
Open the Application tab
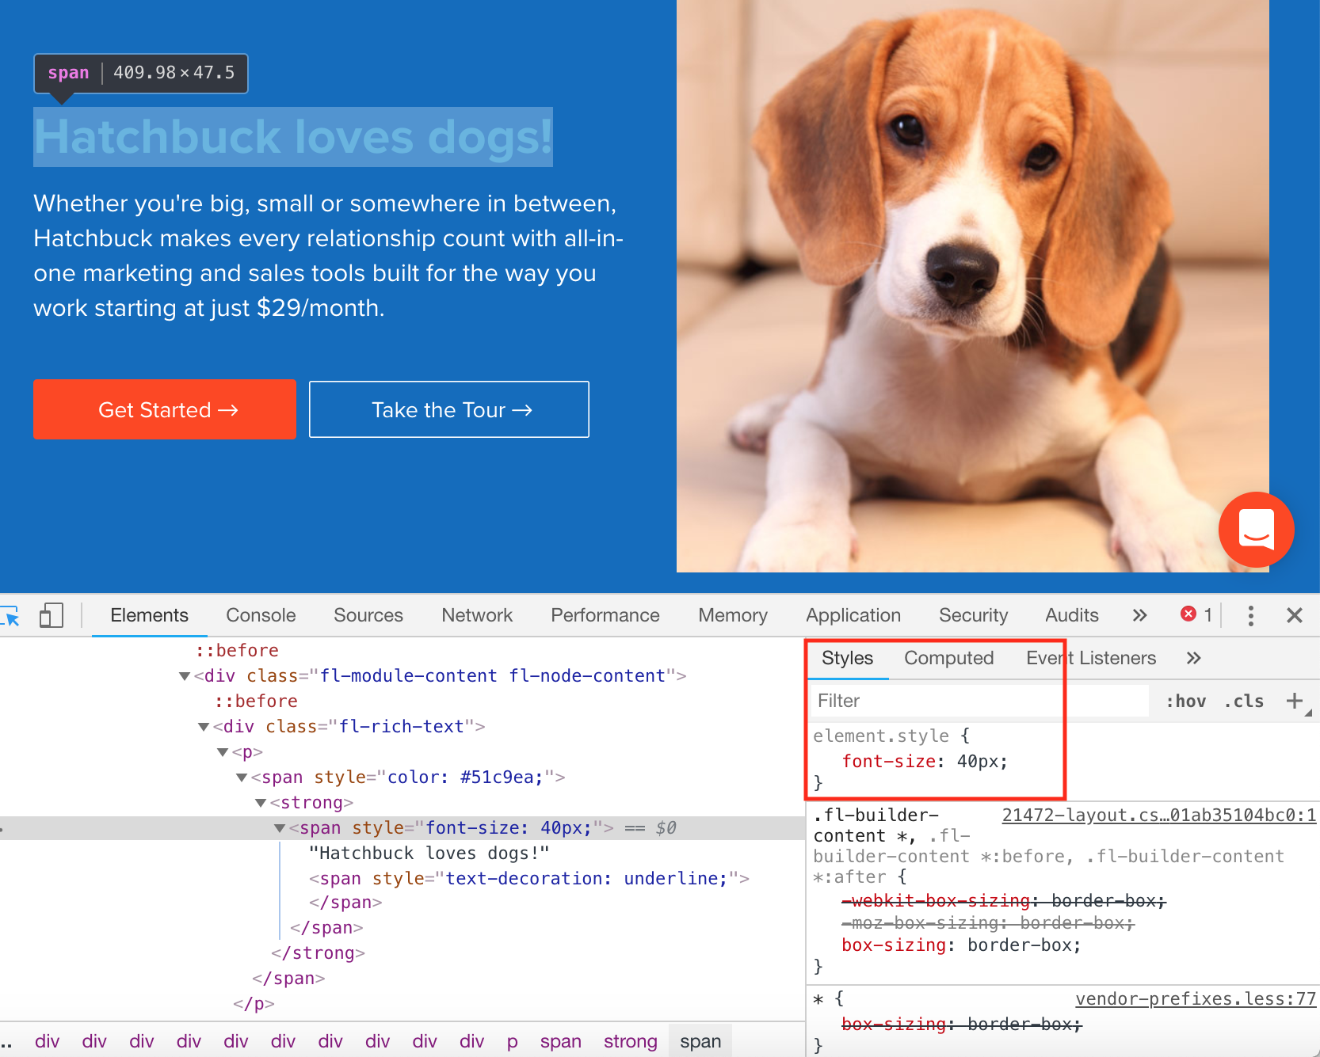tap(853, 615)
